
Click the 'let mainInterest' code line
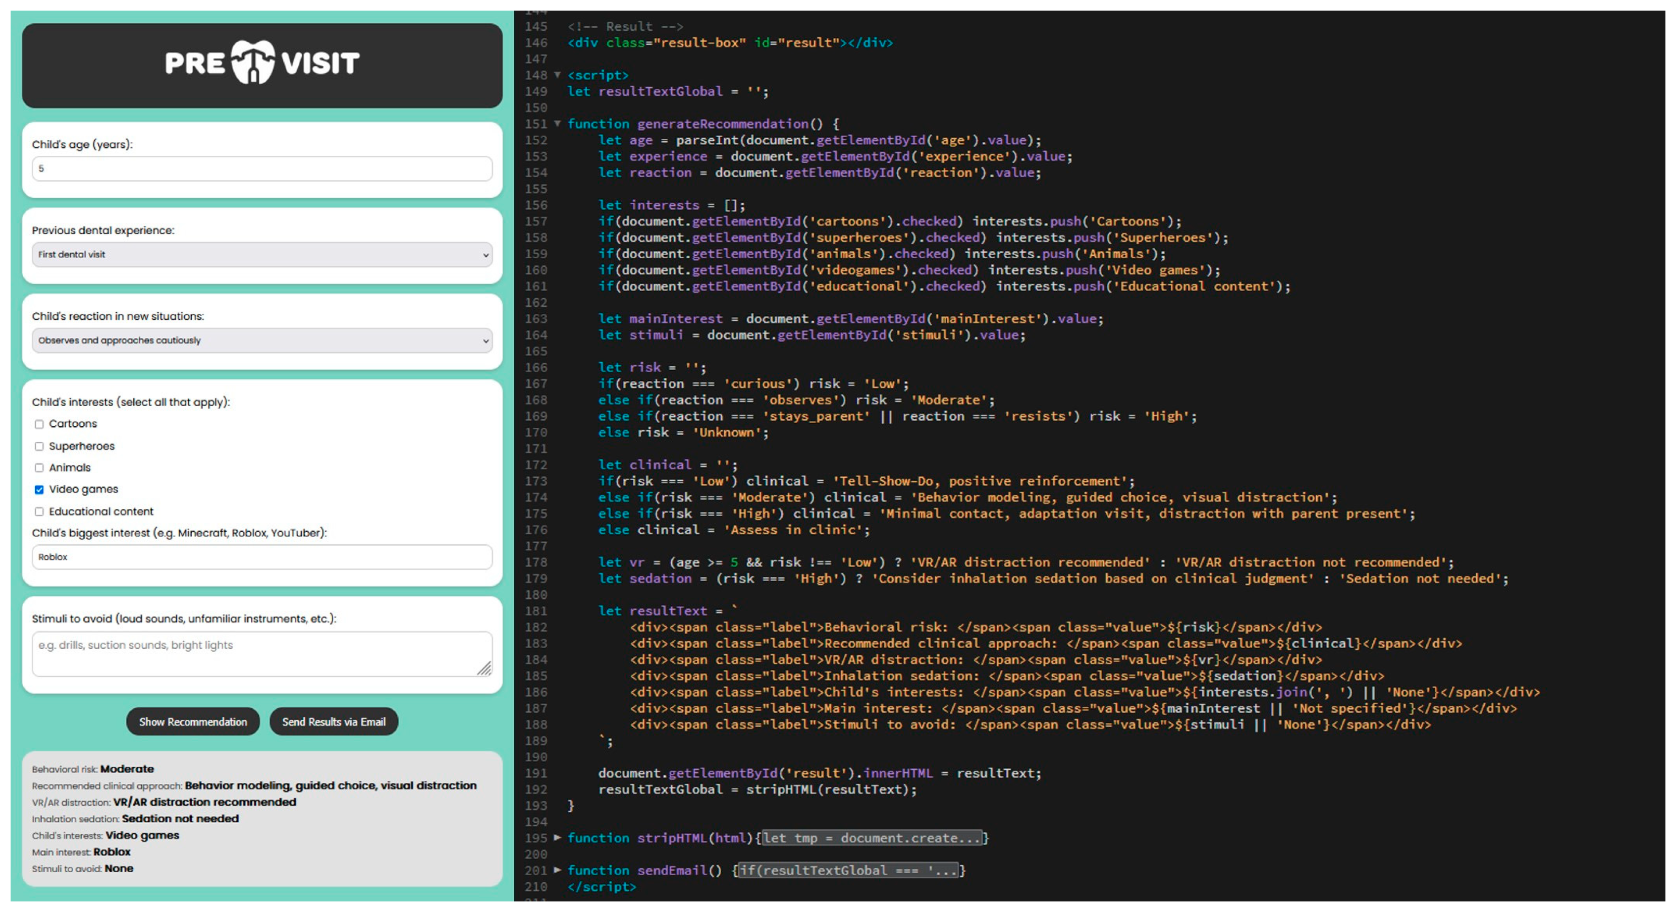point(851,319)
